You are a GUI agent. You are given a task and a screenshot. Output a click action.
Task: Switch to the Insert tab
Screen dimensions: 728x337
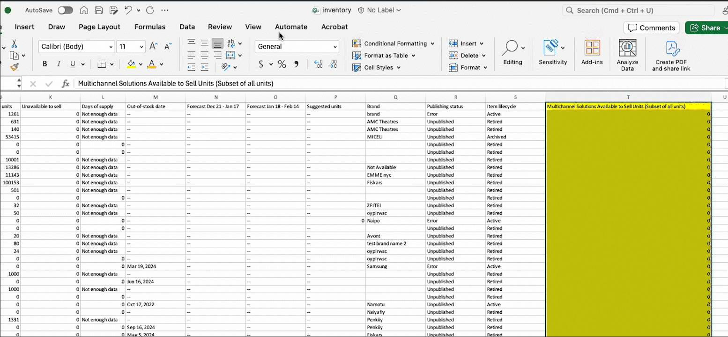point(24,27)
